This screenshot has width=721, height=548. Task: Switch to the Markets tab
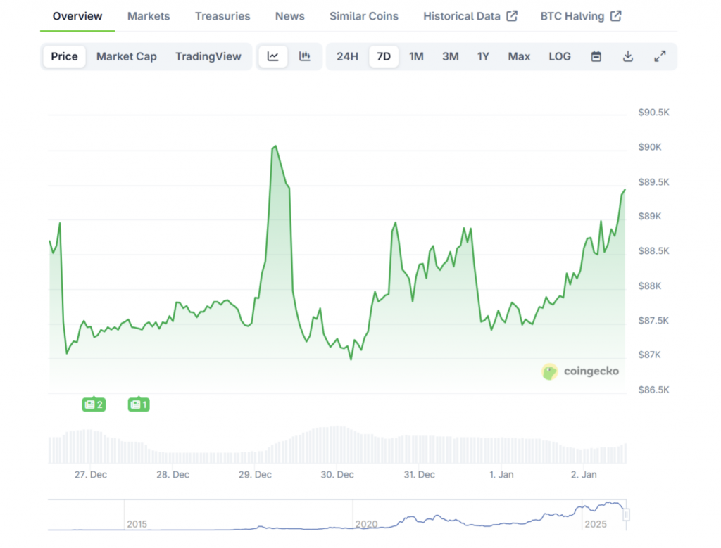click(148, 16)
